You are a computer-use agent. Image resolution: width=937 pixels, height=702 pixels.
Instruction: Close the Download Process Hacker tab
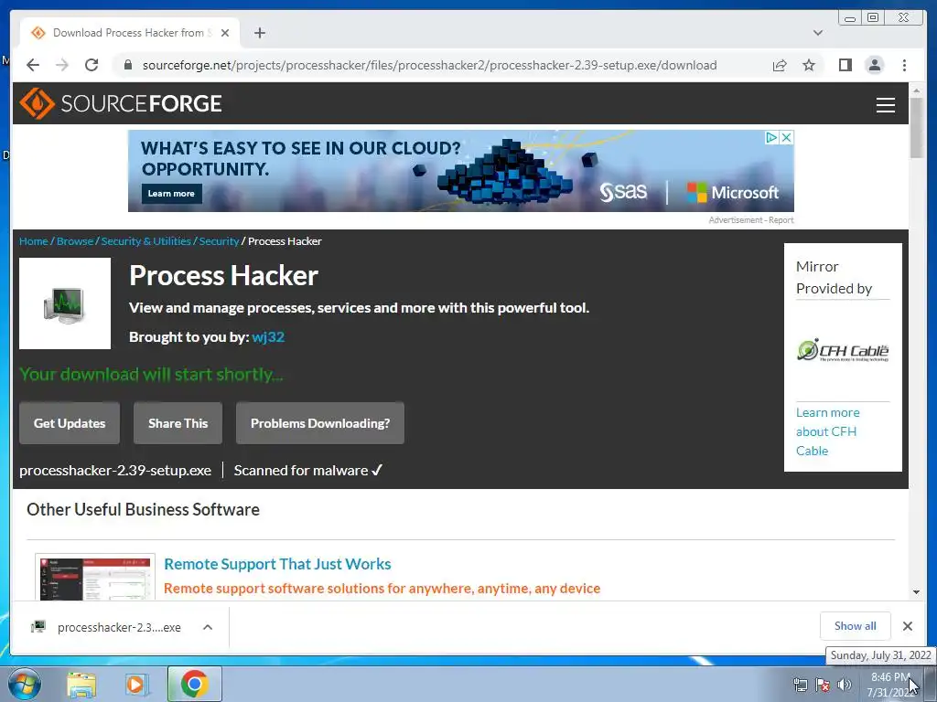[x=225, y=33]
